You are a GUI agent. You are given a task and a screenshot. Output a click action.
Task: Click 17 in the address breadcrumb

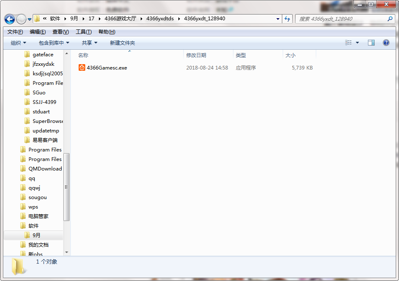coord(91,19)
